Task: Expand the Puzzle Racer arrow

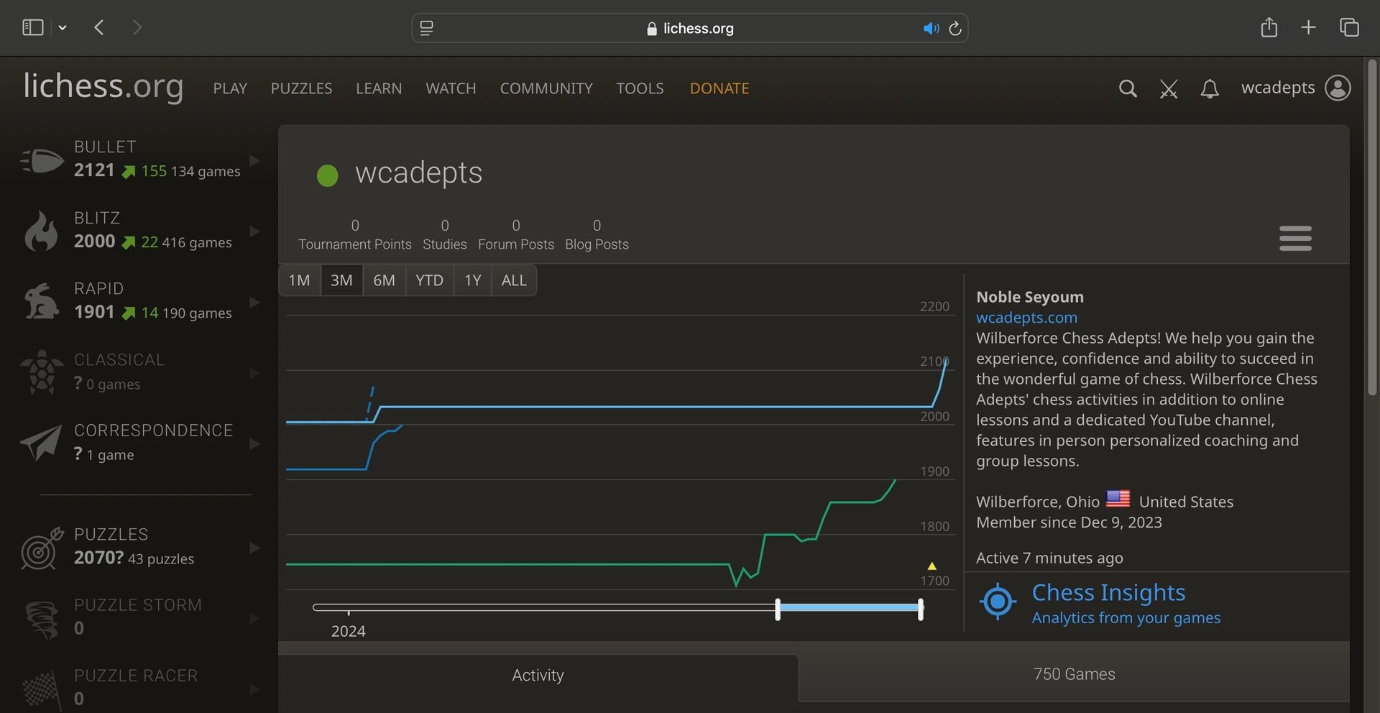Action: [x=254, y=689]
